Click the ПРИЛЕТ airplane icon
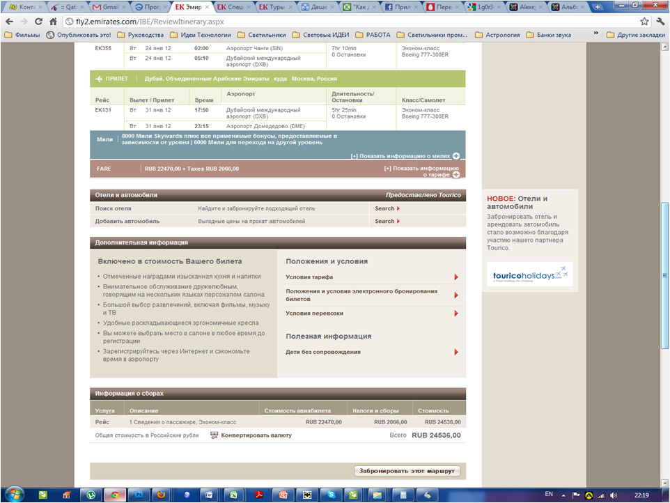The width and height of the screenshot is (670, 503). 99,79
